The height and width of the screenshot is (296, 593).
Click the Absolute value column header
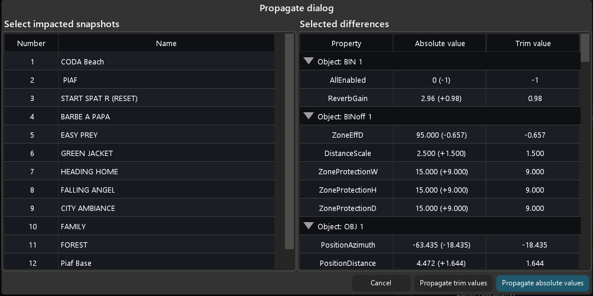click(x=439, y=43)
